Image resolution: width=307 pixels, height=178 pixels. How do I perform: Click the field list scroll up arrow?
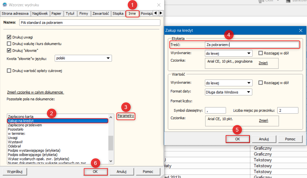tap(111, 117)
